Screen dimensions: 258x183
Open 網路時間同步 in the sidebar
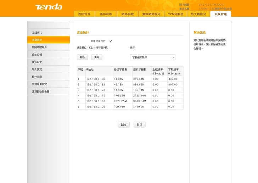pyautogui.click(x=48, y=47)
